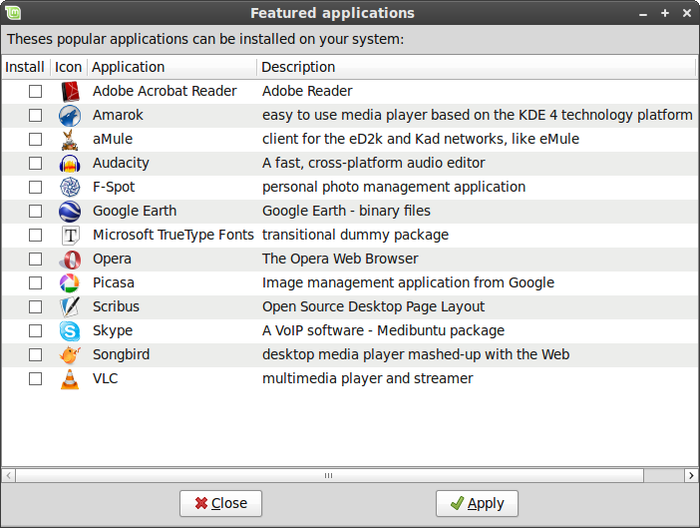The height and width of the screenshot is (528, 700).
Task: Click the Description column header
Action: point(477,67)
